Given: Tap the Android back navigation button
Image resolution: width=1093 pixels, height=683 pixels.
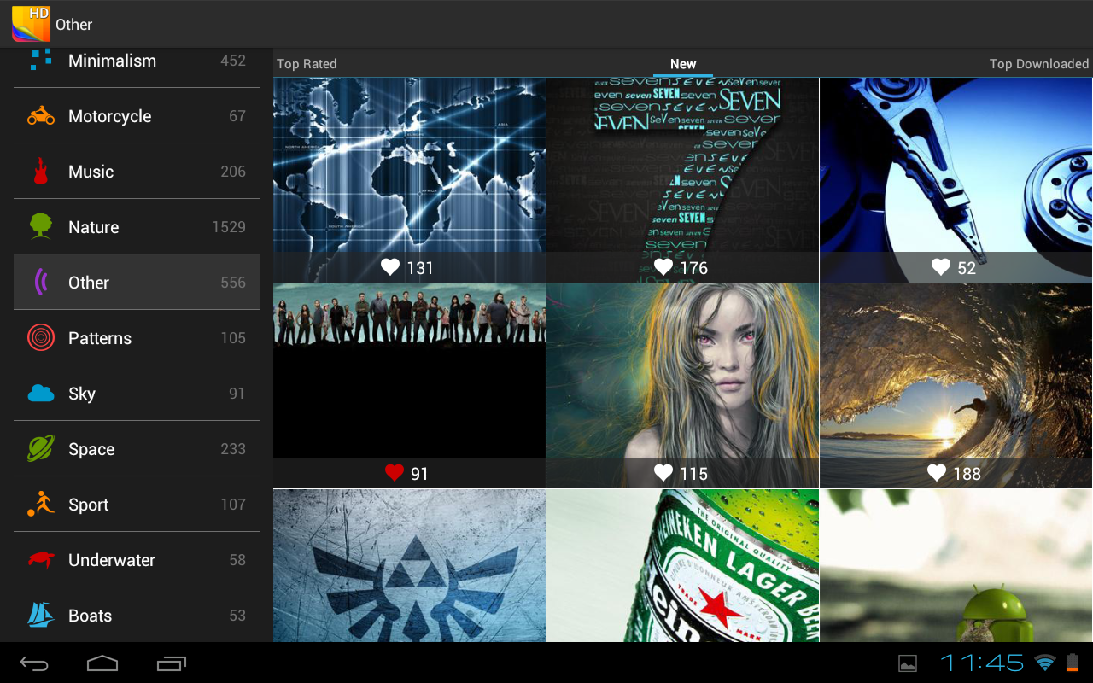Looking at the screenshot, I should tap(34, 663).
